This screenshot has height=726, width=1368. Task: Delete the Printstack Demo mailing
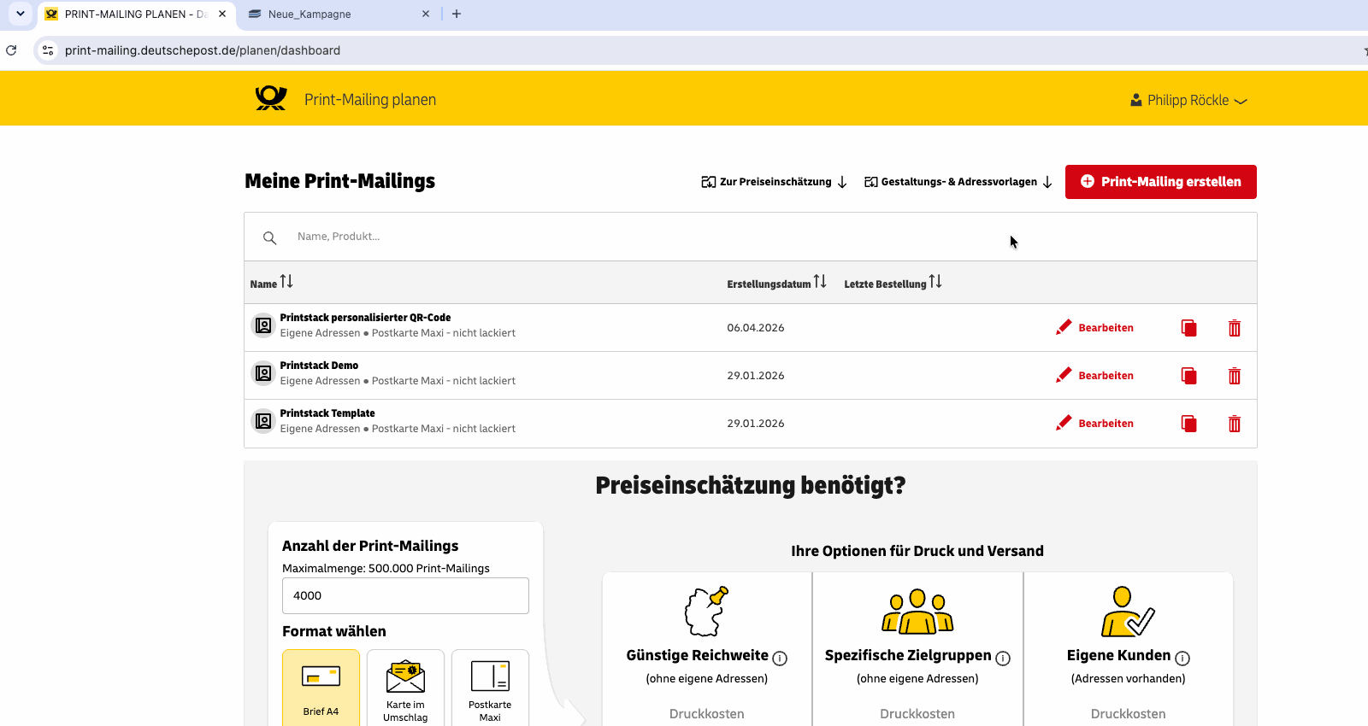tap(1235, 376)
